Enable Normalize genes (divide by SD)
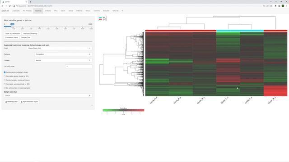This screenshot has width=289, height=162. 5,76
